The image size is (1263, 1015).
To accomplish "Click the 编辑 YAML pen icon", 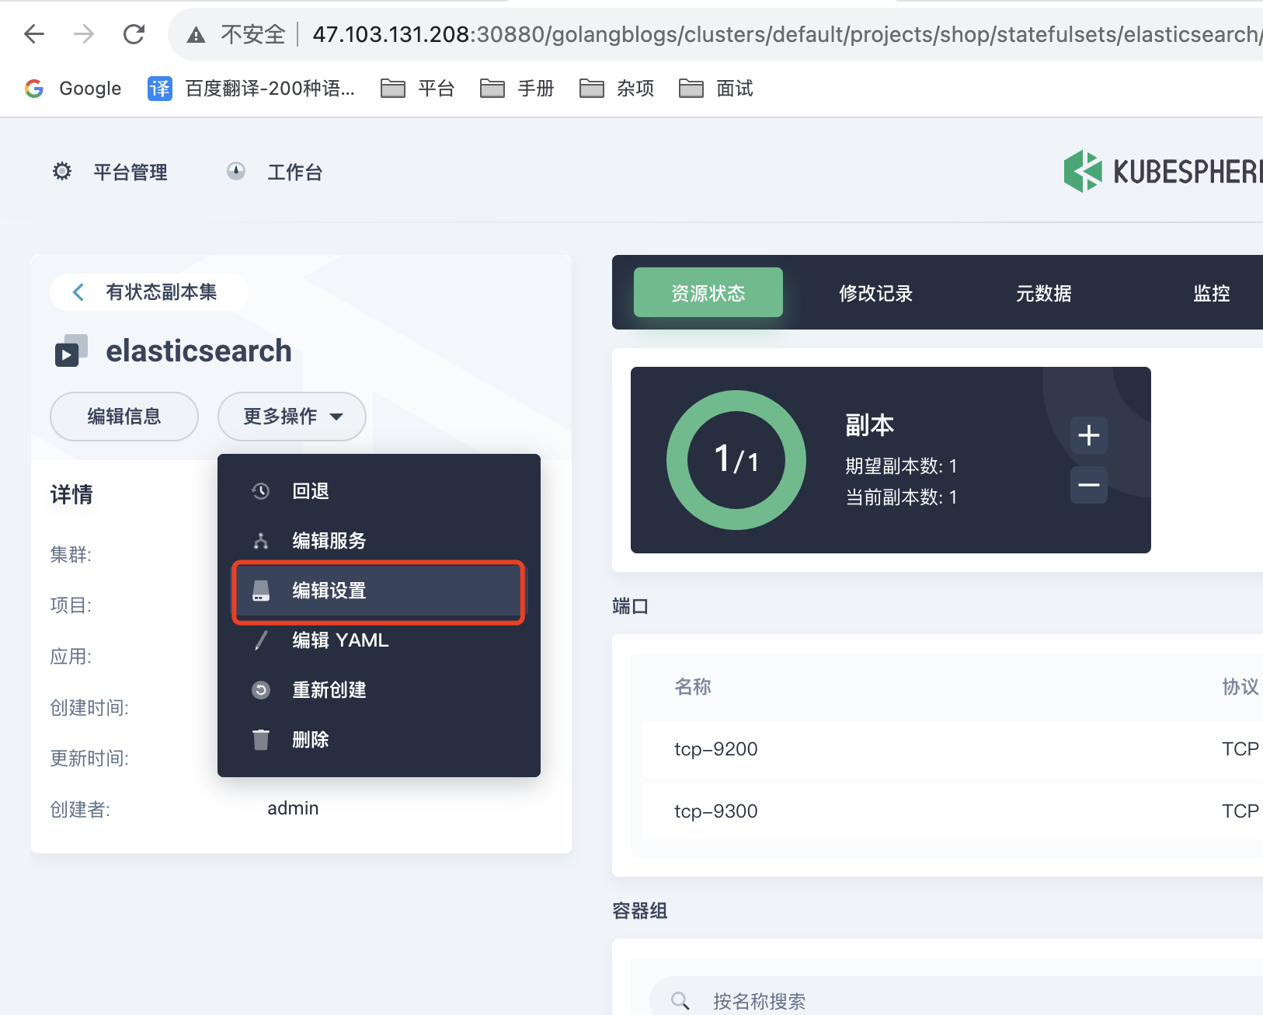I will [261, 640].
